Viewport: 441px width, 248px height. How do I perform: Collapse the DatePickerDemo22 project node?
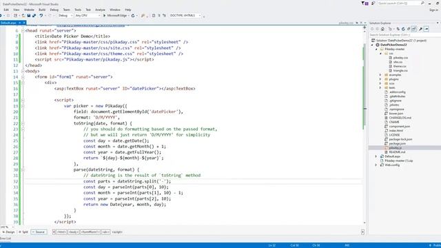(372, 45)
